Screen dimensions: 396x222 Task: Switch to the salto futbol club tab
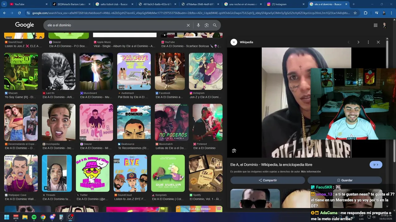[x=114, y=4]
